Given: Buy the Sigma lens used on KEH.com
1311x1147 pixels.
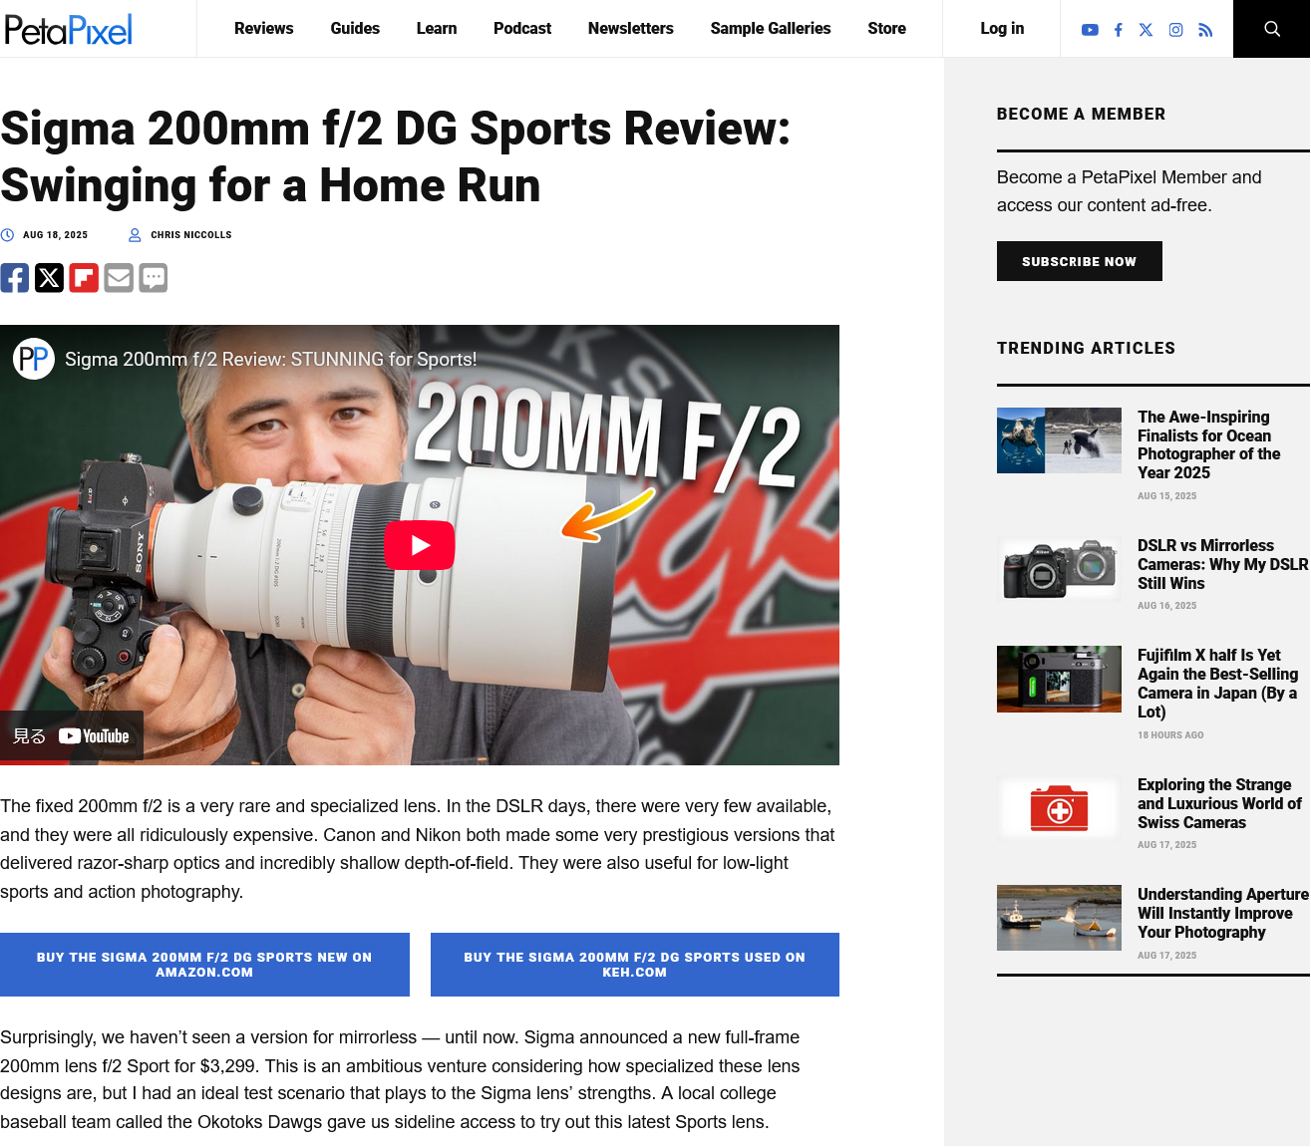Looking at the screenshot, I should click(x=635, y=965).
